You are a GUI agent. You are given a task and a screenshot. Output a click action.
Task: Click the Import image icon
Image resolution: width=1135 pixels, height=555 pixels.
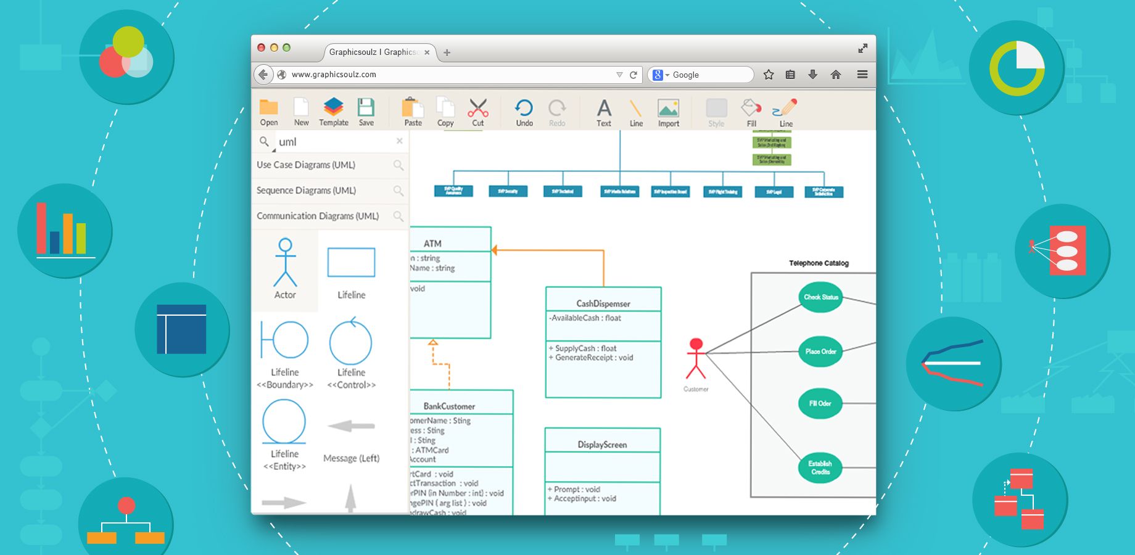tap(669, 108)
